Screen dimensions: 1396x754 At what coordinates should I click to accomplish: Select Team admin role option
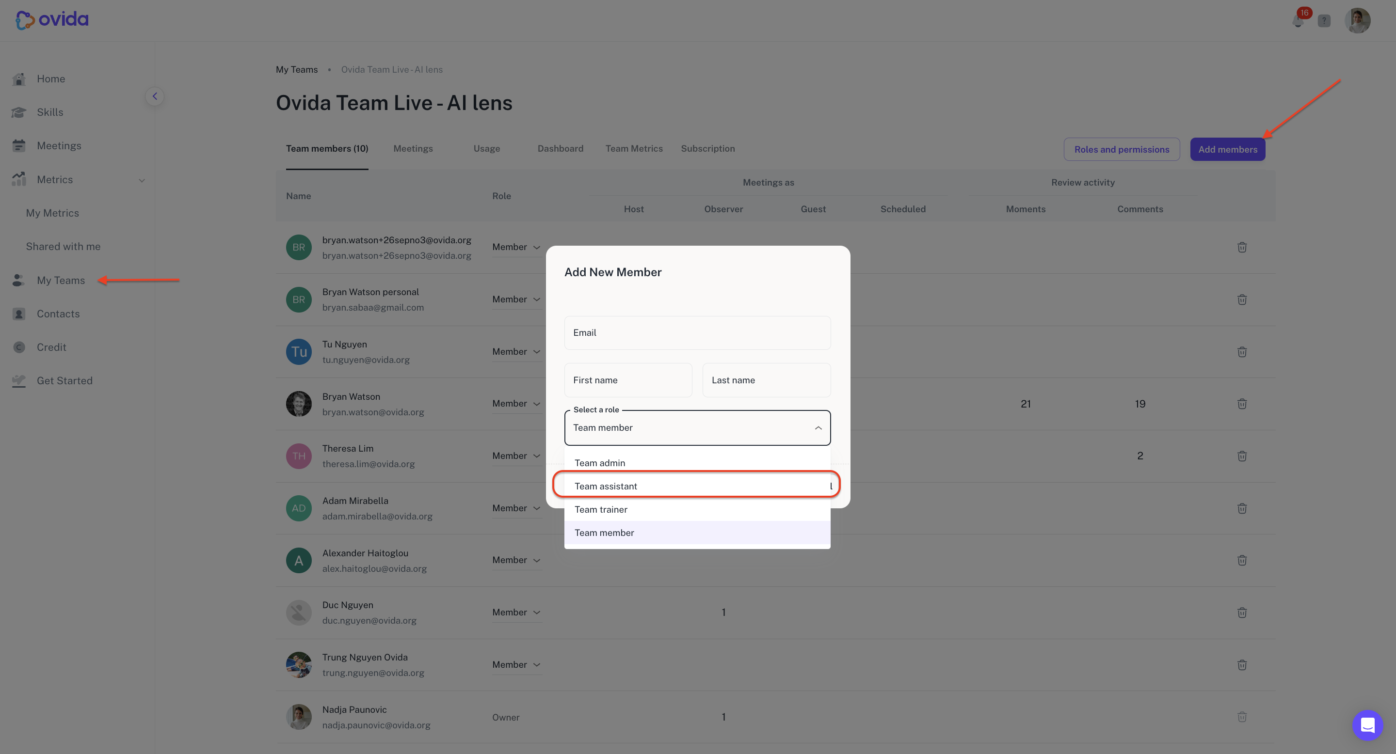697,463
